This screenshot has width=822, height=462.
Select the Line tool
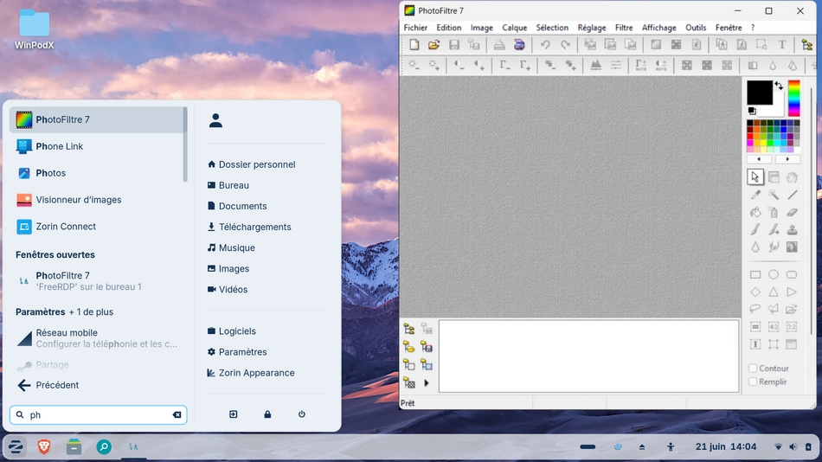coord(792,195)
